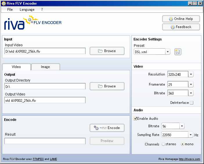Click the audio bitrate value 56
Screen dimensions: 204x164
point(164,126)
